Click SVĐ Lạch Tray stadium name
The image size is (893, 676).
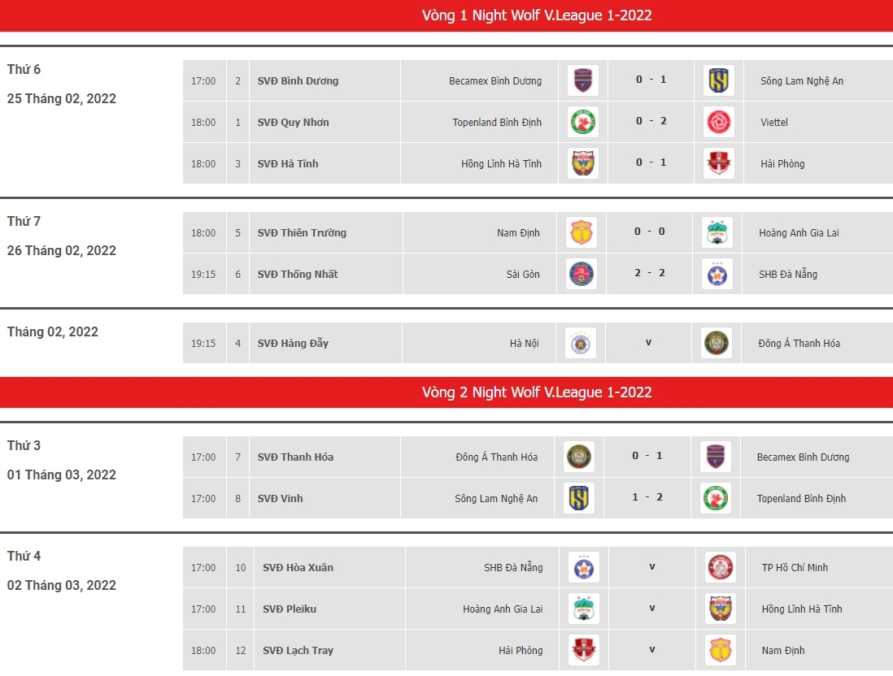point(298,650)
